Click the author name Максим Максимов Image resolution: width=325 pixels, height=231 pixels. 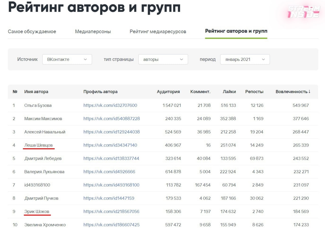(43, 119)
